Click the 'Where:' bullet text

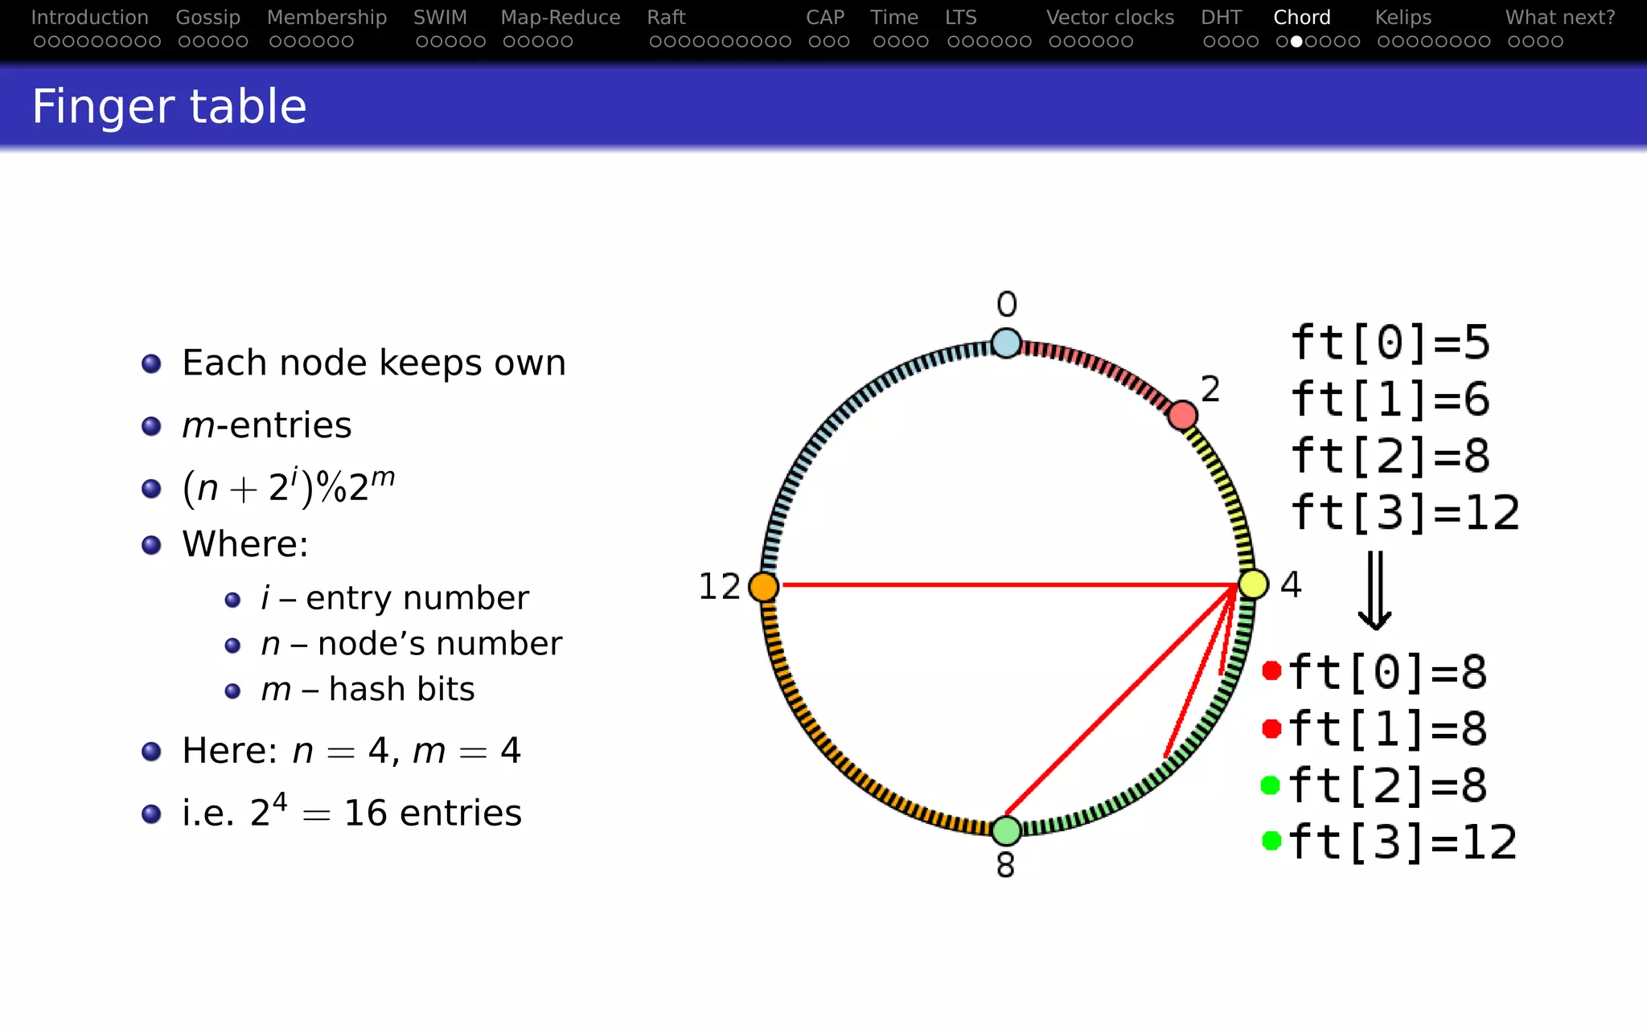coord(245,544)
